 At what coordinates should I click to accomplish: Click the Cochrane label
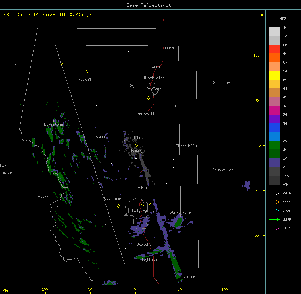[x=112, y=198]
